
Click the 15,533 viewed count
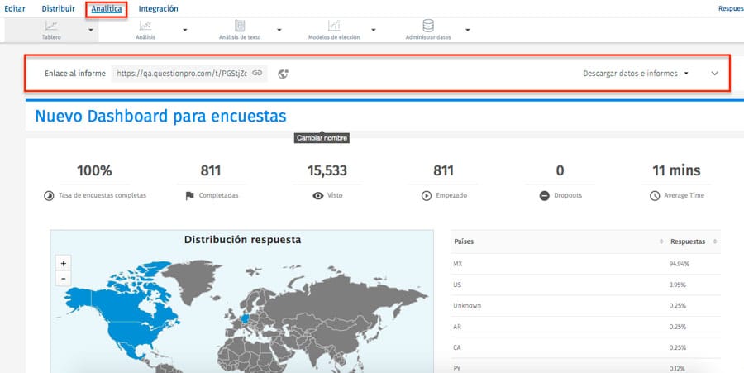(x=327, y=170)
